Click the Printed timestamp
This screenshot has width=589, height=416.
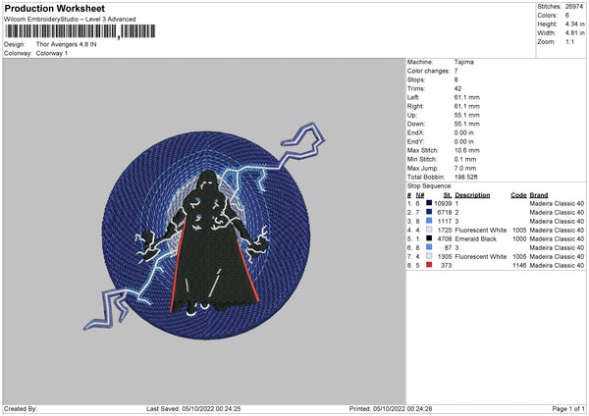tap(391, 408)
